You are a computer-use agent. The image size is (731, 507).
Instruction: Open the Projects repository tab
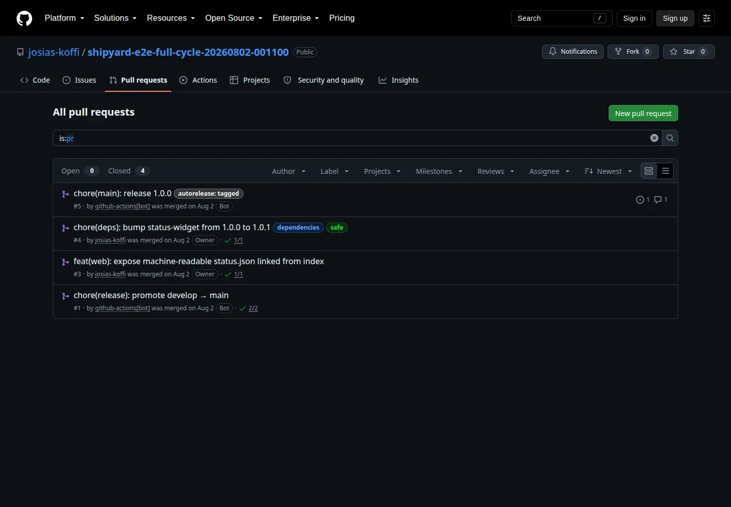click(x=250, y=80)
